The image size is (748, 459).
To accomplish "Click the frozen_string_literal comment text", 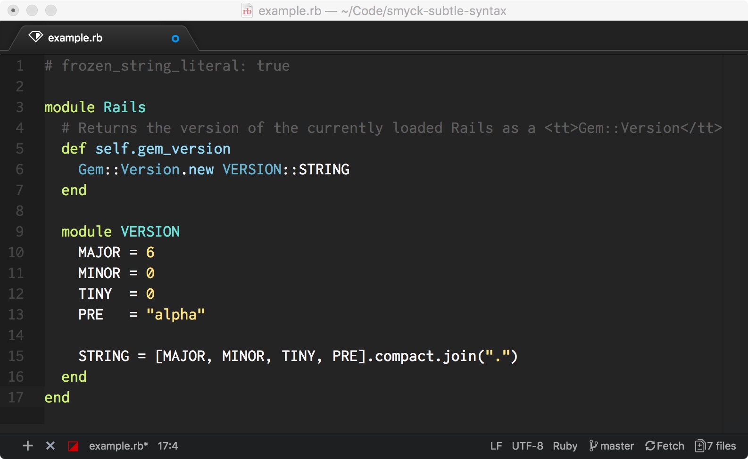I will (x=167, y=66).
